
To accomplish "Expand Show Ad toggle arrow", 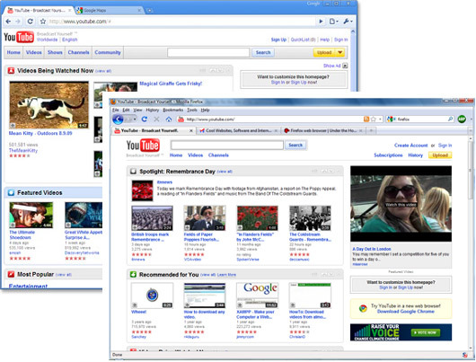I will 345,66.
